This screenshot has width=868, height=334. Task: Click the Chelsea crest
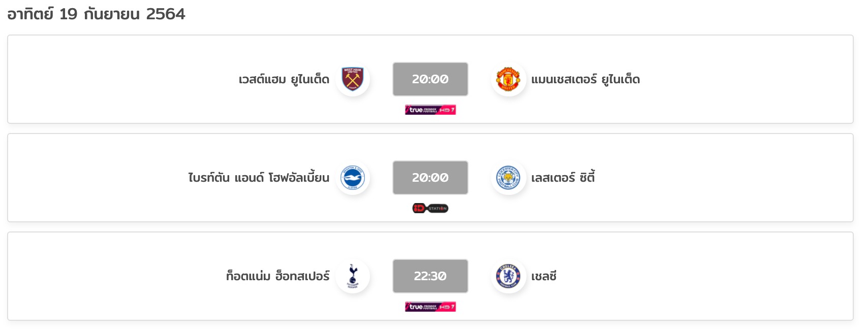pyautogui.click(x=508, y=276)
